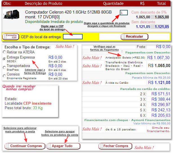Click the CEP delivery location input field

click(x=72, y=37)
